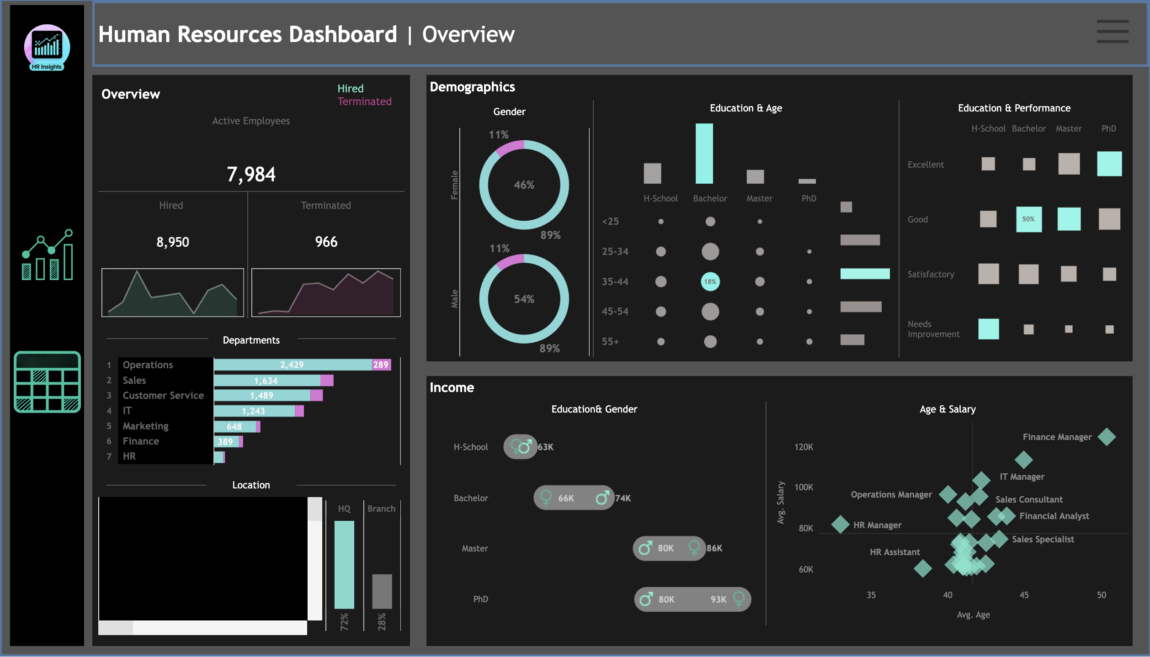Click the combined gender icon beside H-School 63K

[x=521, y=447]
